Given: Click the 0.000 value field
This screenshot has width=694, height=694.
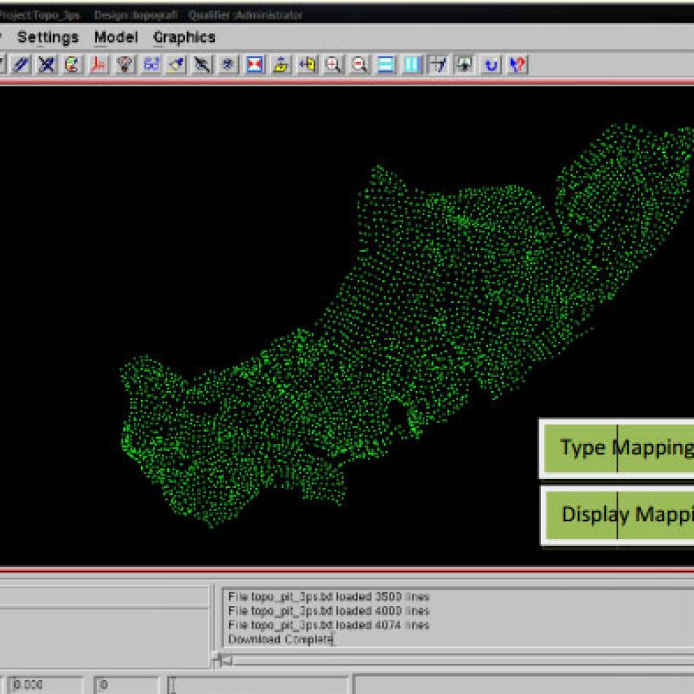Looking at the screenshot, I should [x=46, y=685].
